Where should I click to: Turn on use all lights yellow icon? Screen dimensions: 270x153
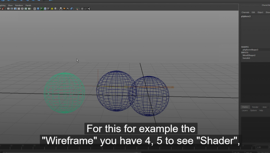52,9
